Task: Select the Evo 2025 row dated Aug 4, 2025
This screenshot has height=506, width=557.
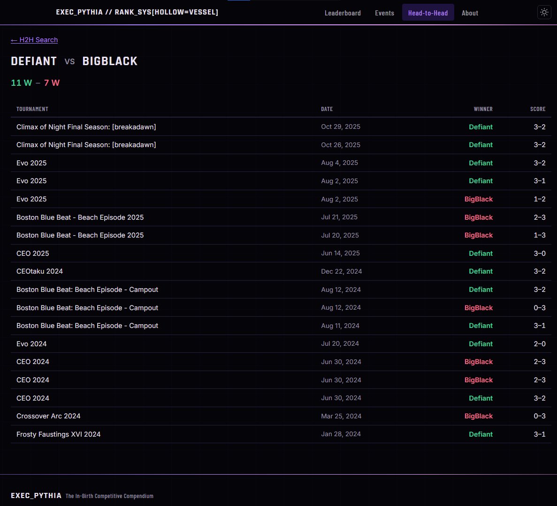Action: [x=281, y=163]
